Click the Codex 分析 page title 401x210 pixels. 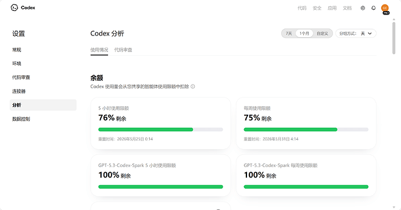point(107,34)
